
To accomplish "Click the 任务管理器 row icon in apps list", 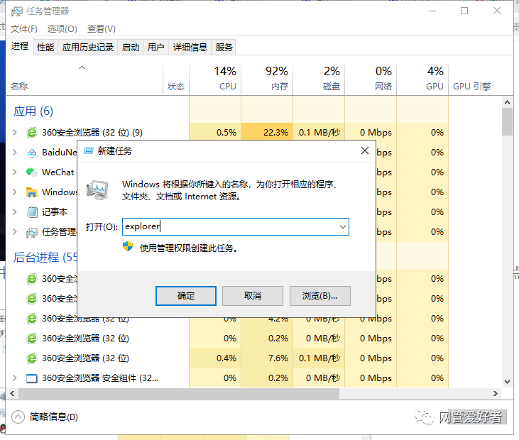I will pyautogui.click(x=32, y=233).
